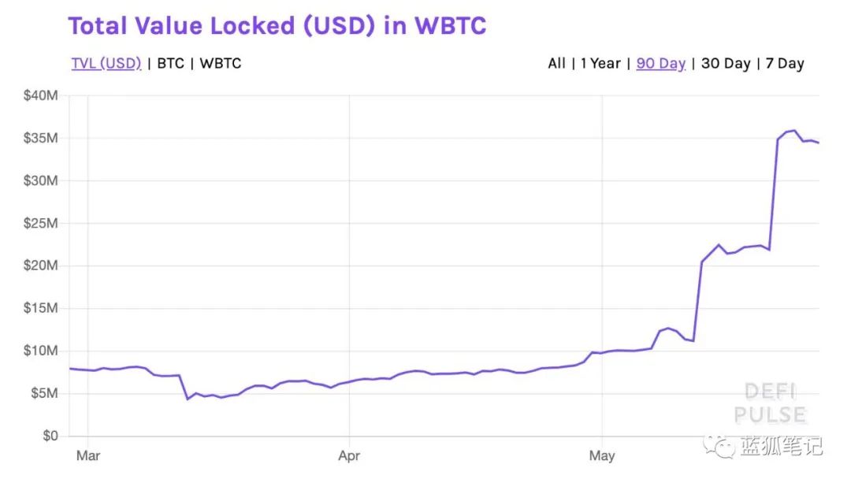Screen dimensions: 851x483
Task: Click the $40M y-axis label
Action: [41, 96]
